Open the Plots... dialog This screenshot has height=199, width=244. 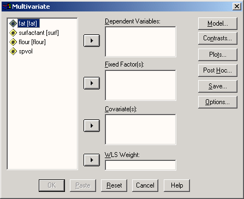coord(218,55)
